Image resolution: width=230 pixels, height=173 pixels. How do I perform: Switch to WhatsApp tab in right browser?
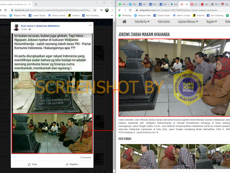(122, 4)
